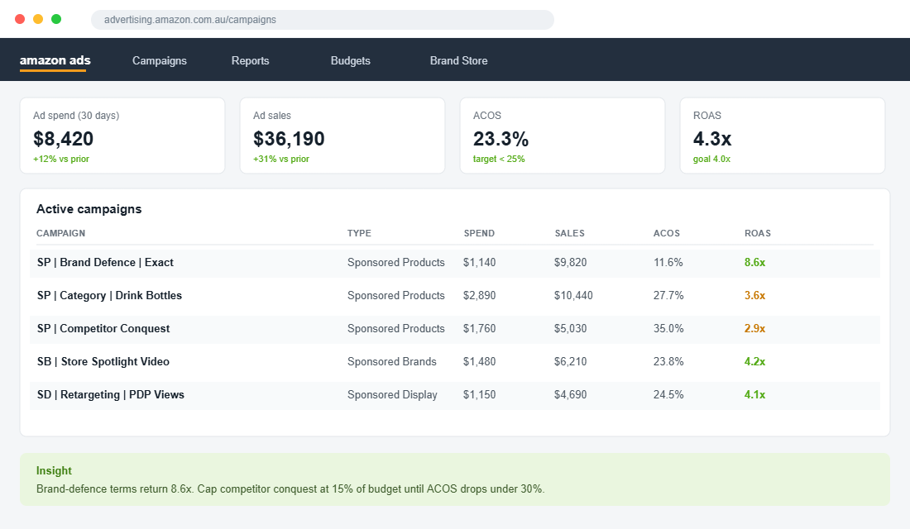Sort by the ACOS column header
The height and width of the screenshot is (529, 910).
point(667,233)
